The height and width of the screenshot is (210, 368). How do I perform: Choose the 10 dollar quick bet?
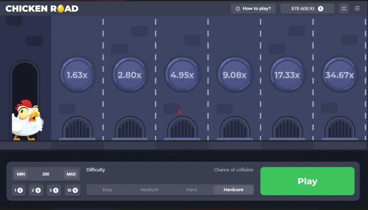[x=72, y=190]
